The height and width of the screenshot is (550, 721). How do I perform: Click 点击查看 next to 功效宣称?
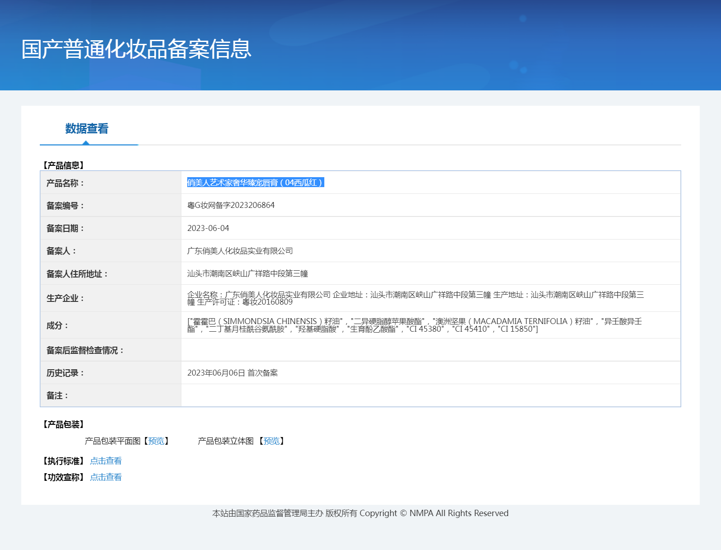point(106,477)
